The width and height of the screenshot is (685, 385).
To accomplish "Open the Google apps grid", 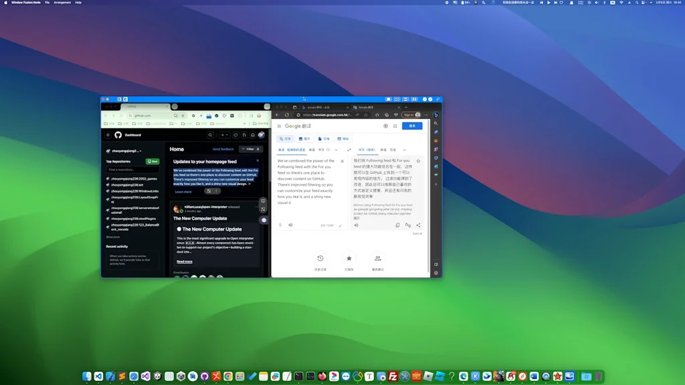I will [x=395, y=126].
